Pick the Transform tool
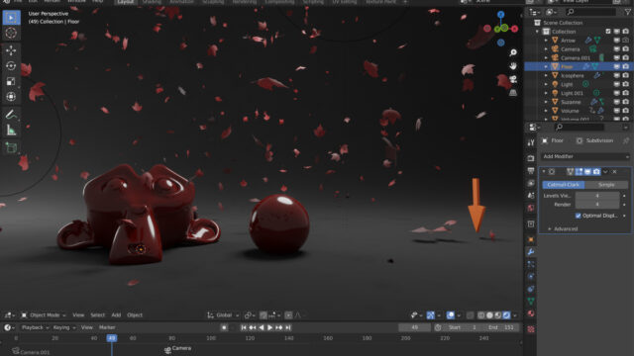The image size is (634, 356). pyautogui.click(x=11, y=97)
